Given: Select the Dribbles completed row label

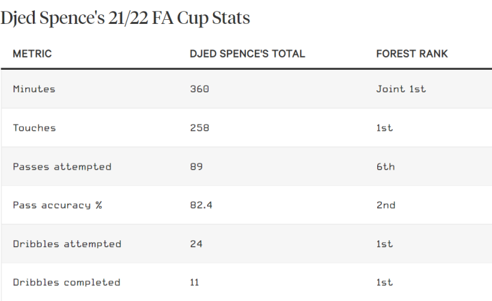Looking at the screenshot, I should tap(66, 283).
